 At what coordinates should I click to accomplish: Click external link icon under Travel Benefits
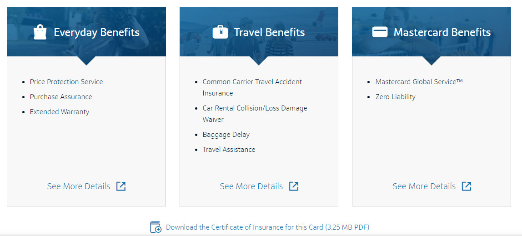point(294,186)
